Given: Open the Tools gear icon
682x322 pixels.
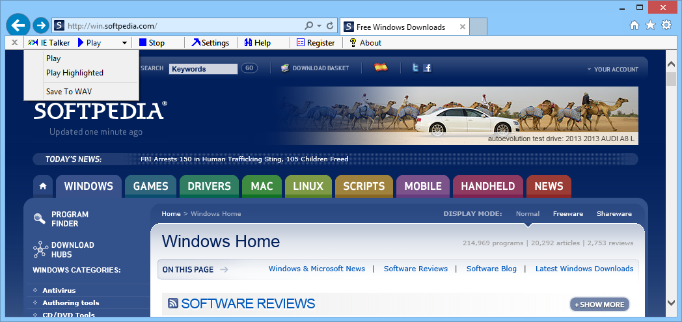Looking at the screenshot, I should (x=666, y=25).
